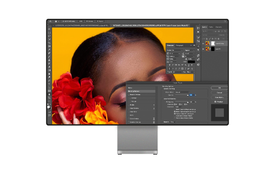
Task: Open the font family dropdown in Character panel
Action: tap(175, 50)
